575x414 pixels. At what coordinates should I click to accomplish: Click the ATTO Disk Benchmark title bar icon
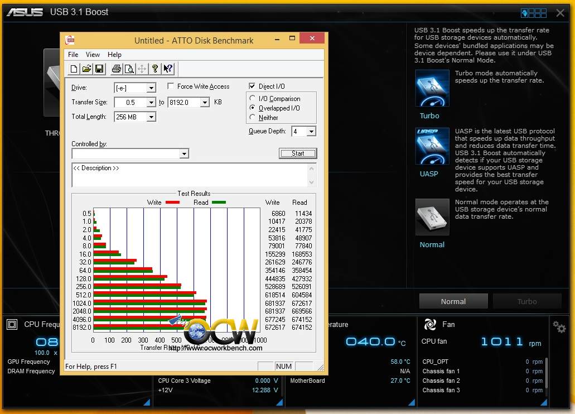pos(70,40)
